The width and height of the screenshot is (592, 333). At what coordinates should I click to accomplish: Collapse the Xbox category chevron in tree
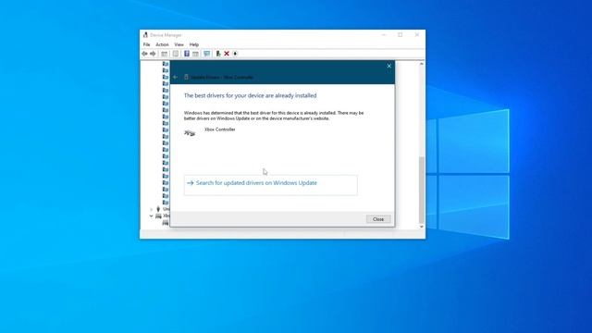click(x=151, y=216)
